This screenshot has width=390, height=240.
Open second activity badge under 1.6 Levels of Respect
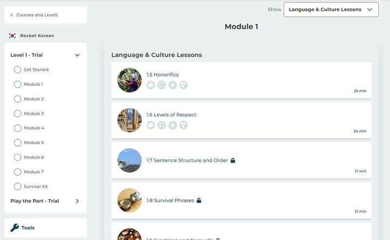(162, 125)
